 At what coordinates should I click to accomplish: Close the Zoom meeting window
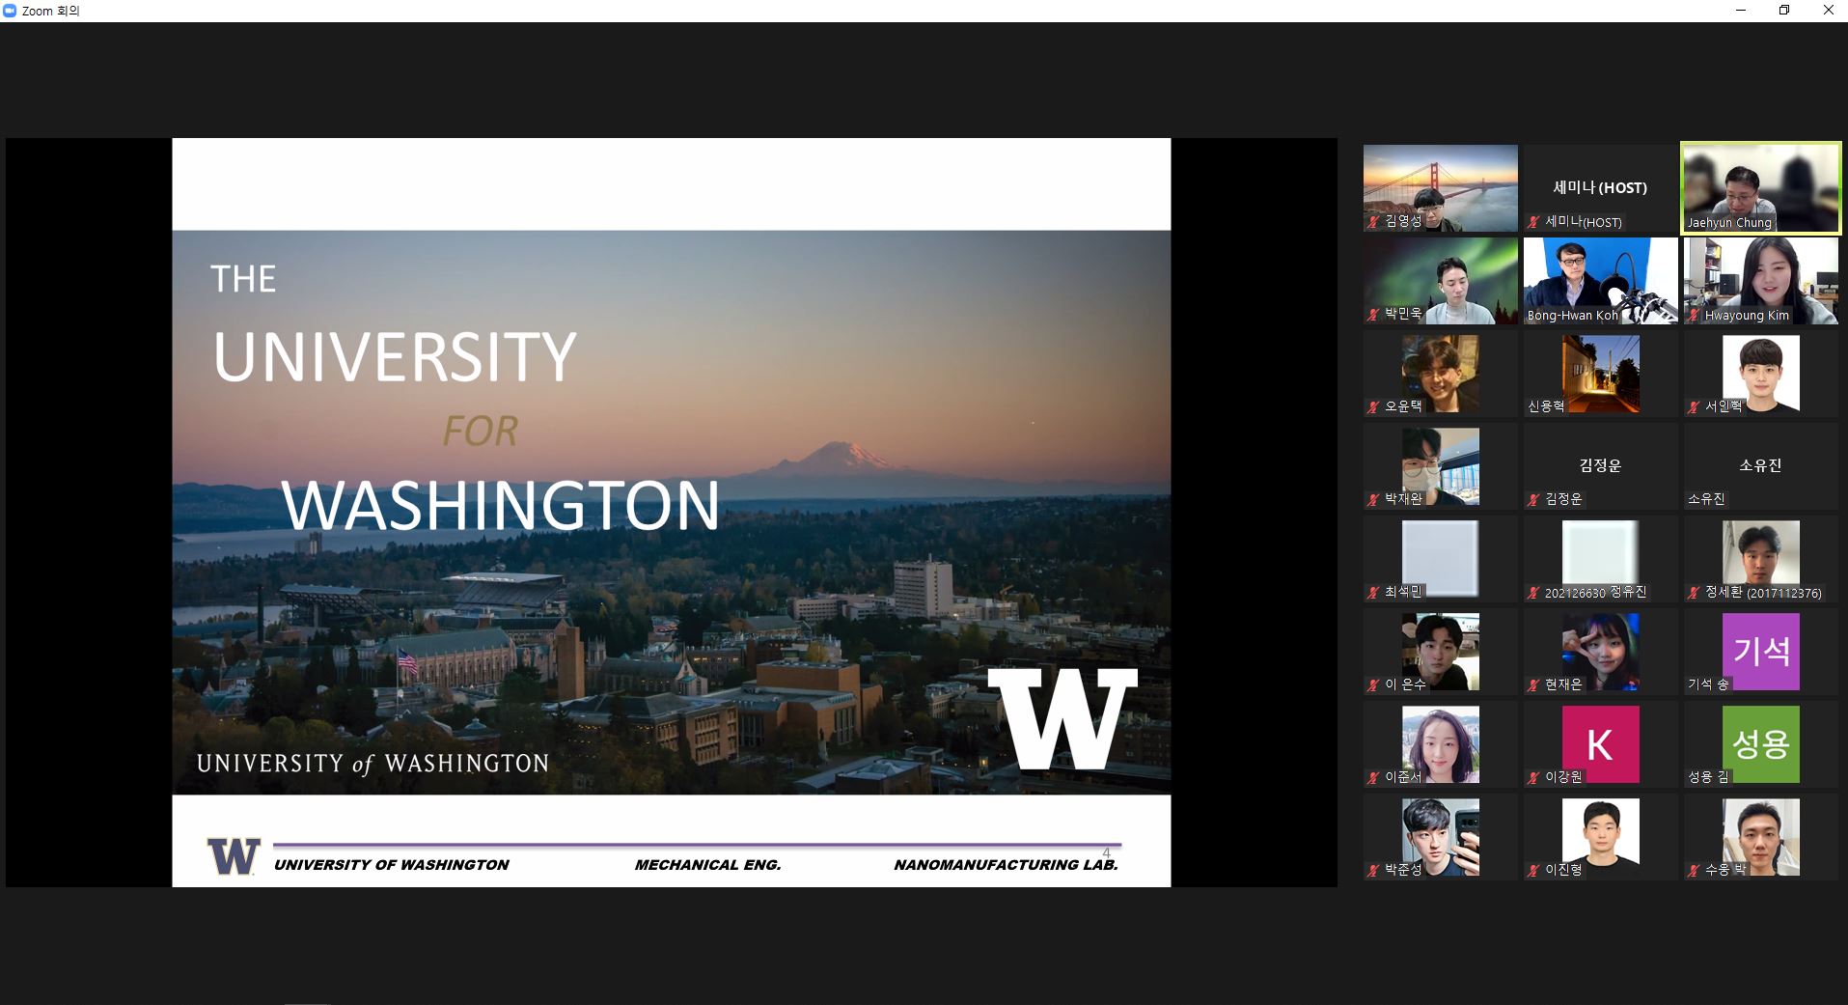1828,11
